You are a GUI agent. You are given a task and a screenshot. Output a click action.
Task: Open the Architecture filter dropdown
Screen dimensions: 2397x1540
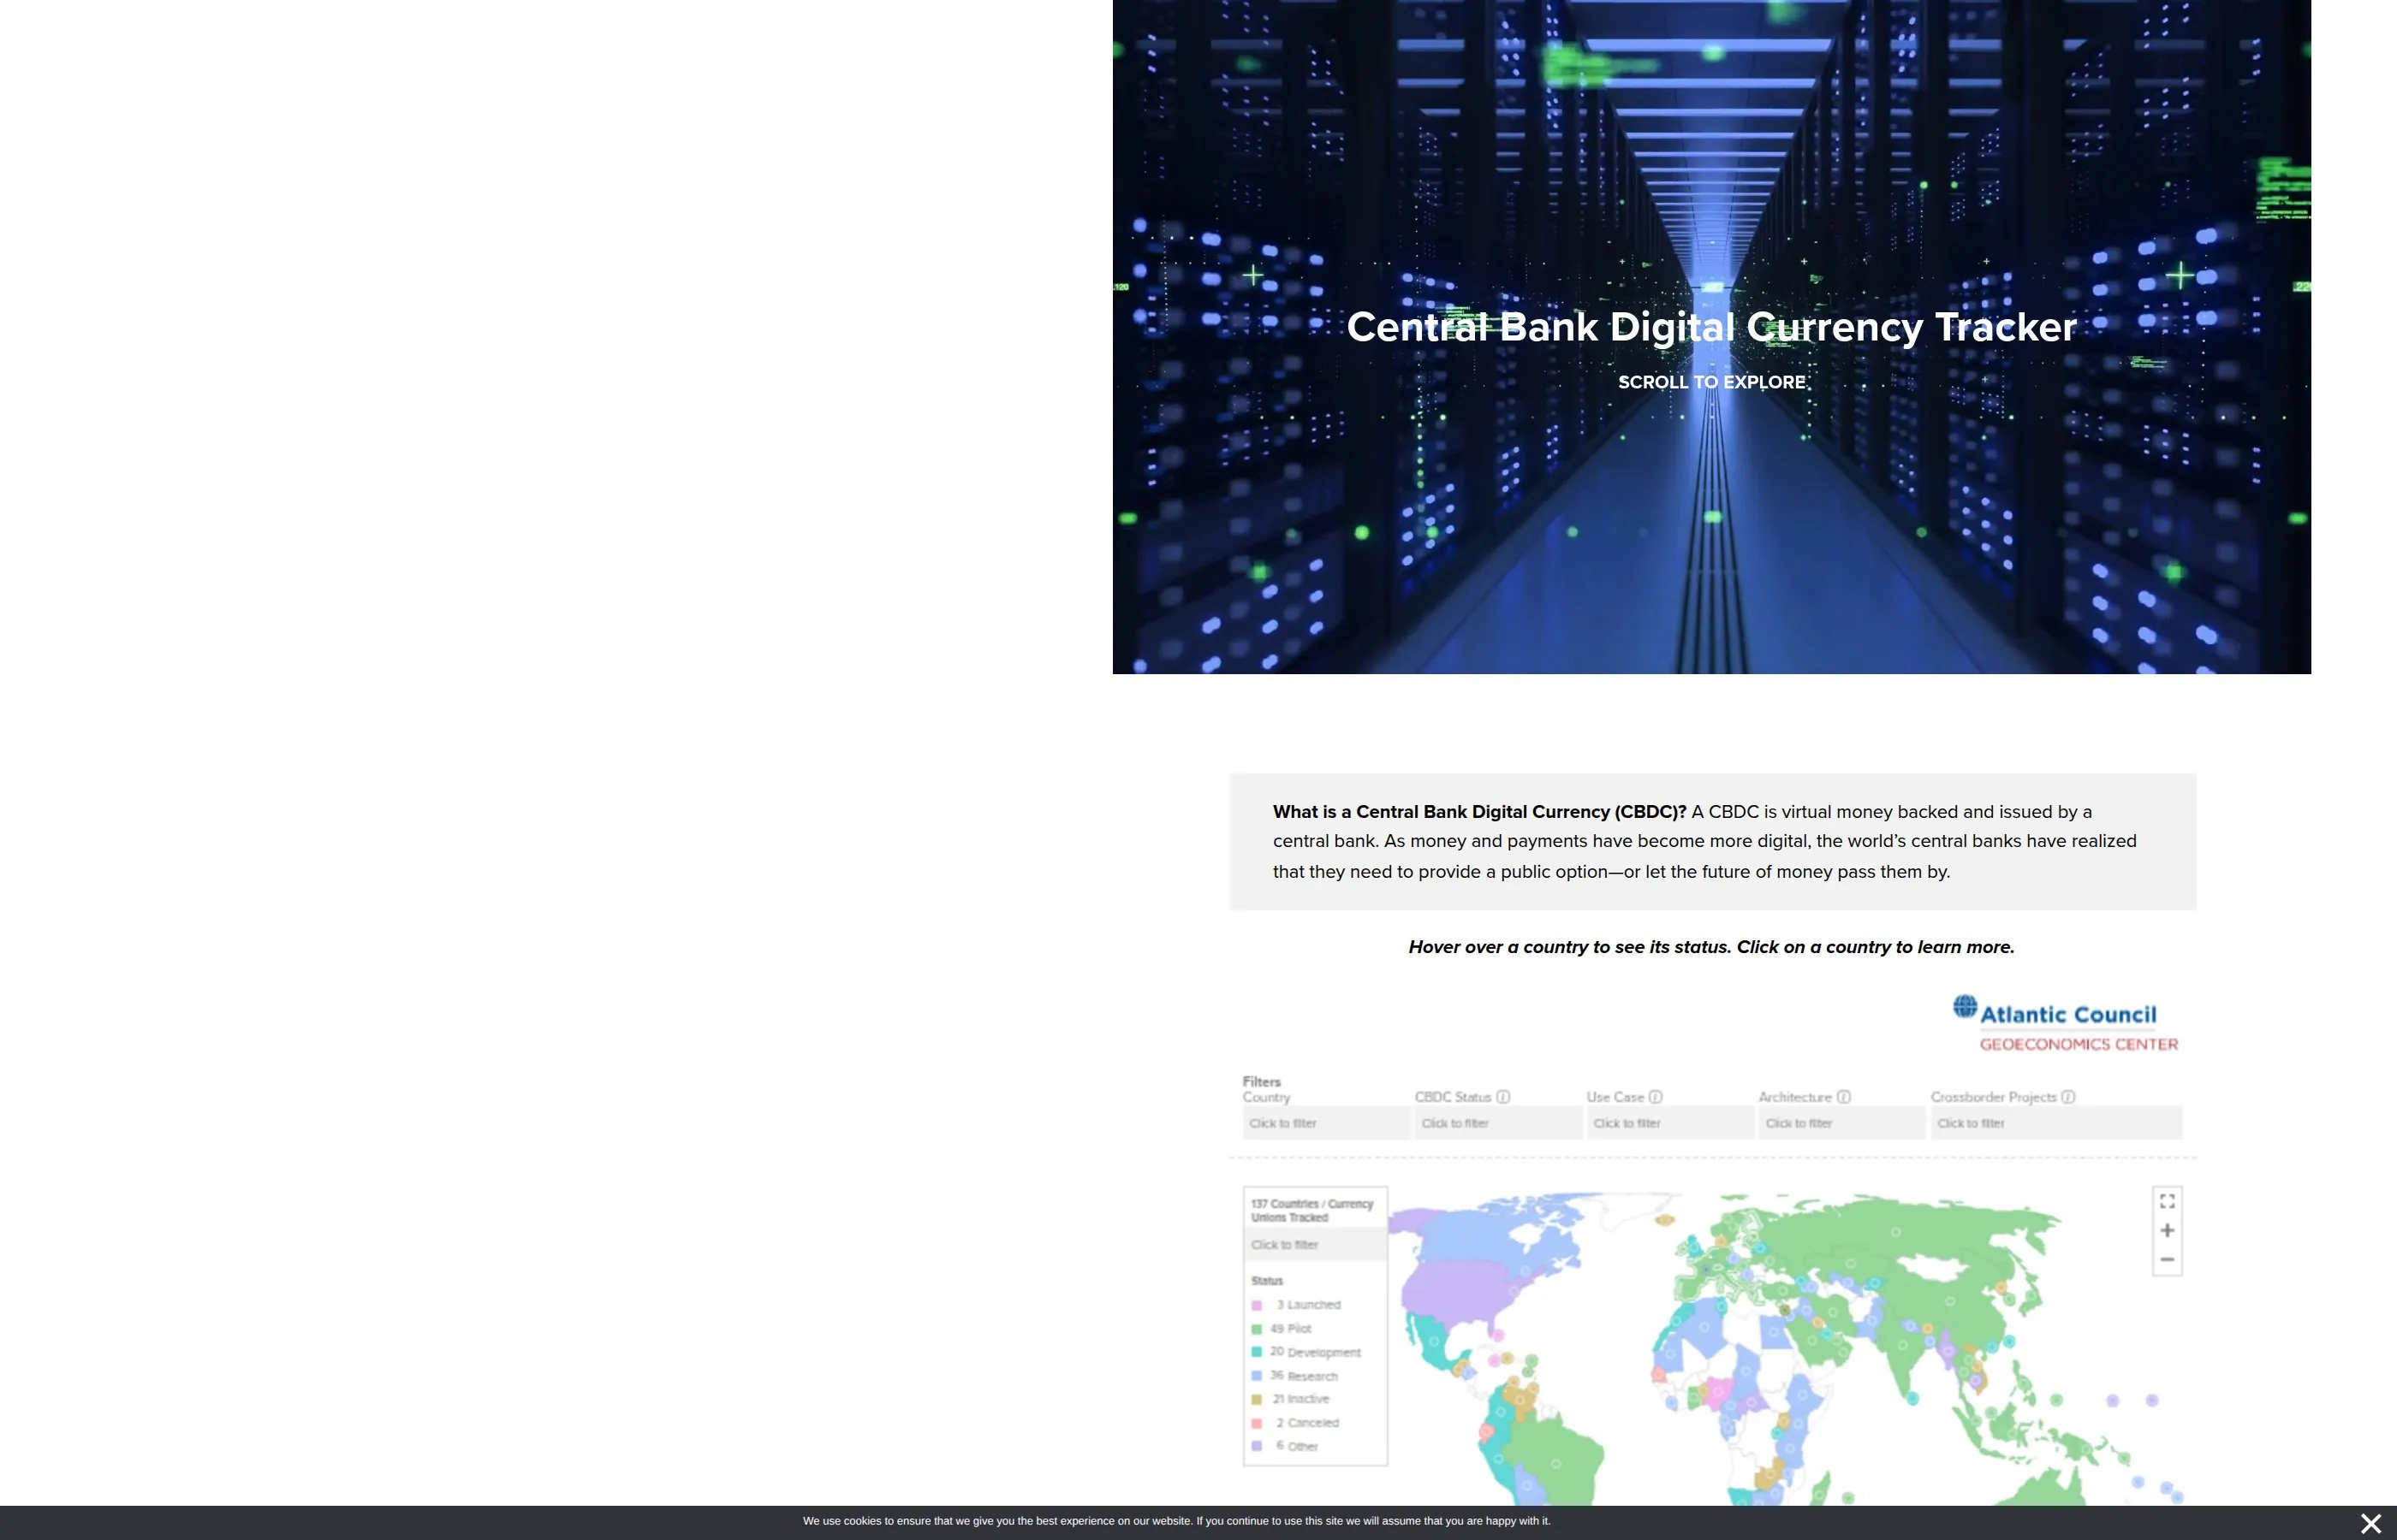point(1841,1123)
